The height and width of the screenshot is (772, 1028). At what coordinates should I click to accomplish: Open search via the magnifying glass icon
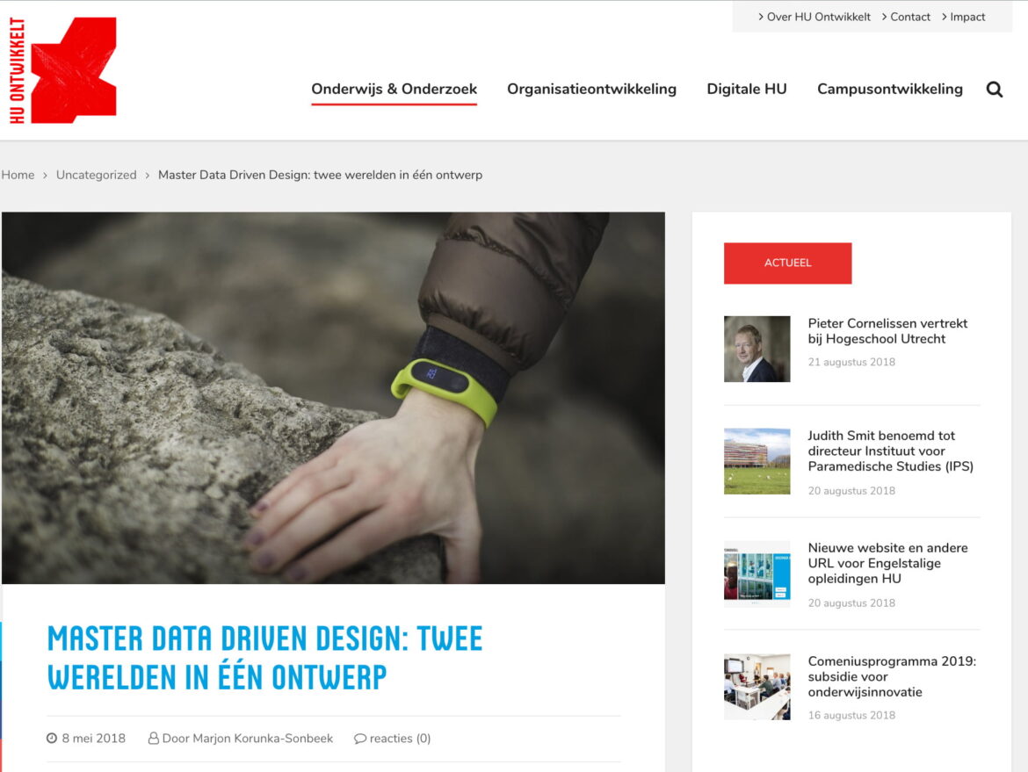coord(994,89)
